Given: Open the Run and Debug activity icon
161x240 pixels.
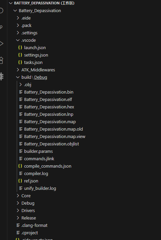Looking at the screenshot, I should click(2, 44).
